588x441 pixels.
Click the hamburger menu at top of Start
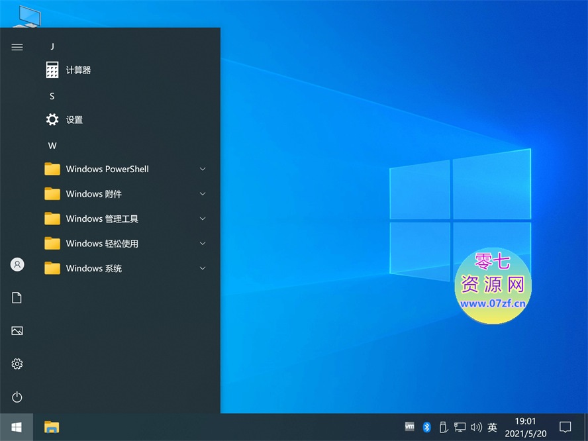click(17, 47)
